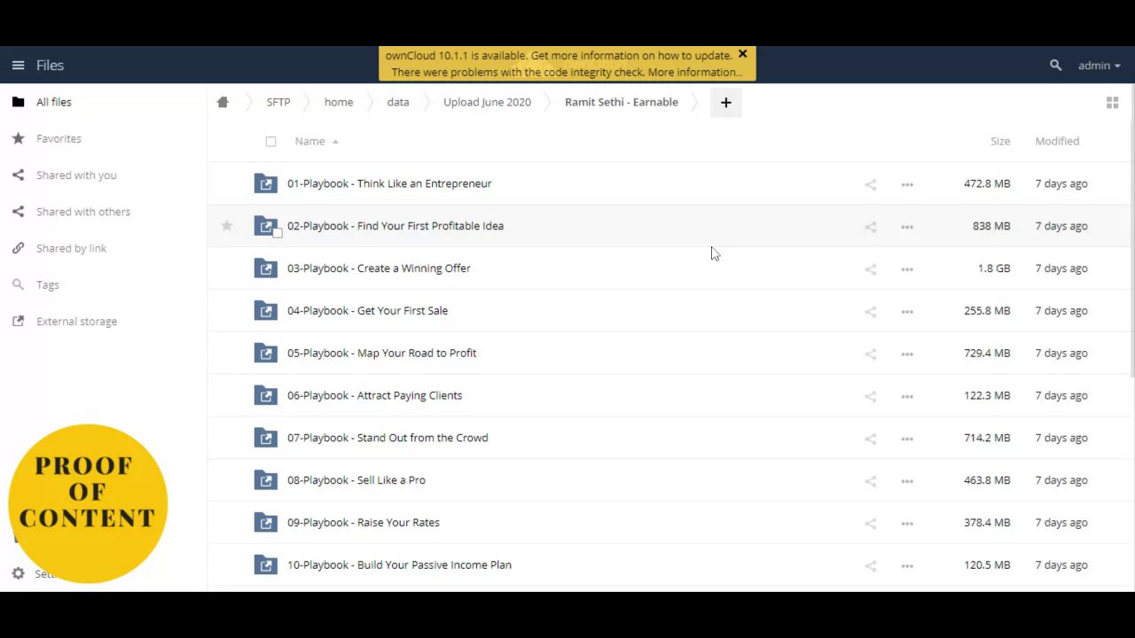
Task: Share the 04-Playbook folder
Action: 870,312
